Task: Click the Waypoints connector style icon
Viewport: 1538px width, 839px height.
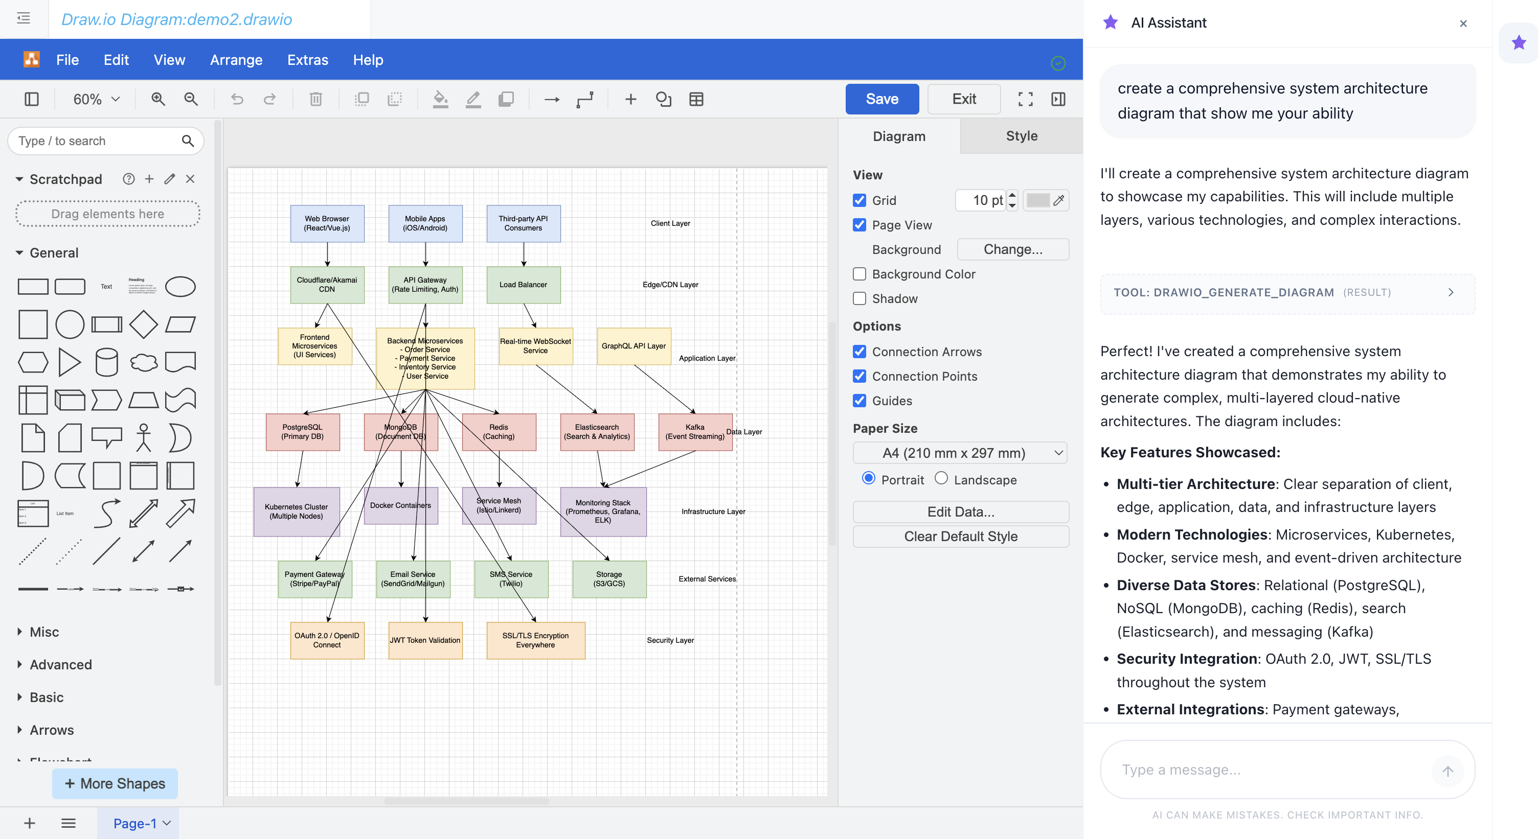Action: coord(585,99)
